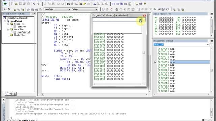The height and width of the screenshot is (121, 216).
Task: Cascade windows using the toolbar icon
Action: (122, 4)
